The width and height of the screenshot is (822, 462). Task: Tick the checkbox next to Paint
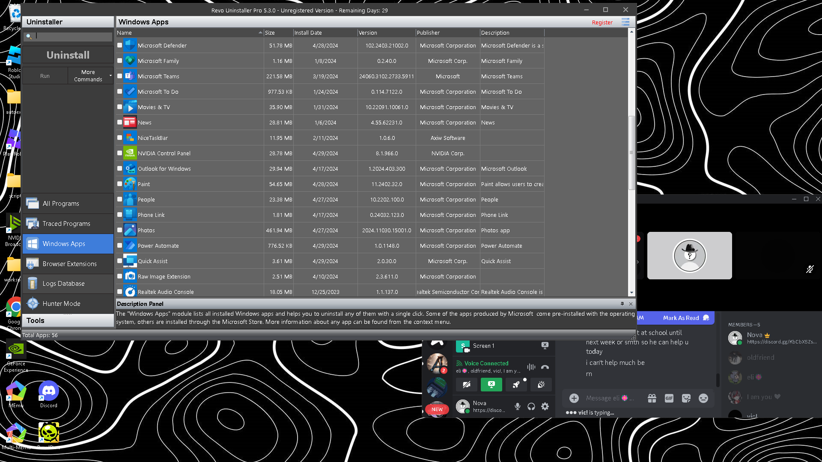(120, 184)
